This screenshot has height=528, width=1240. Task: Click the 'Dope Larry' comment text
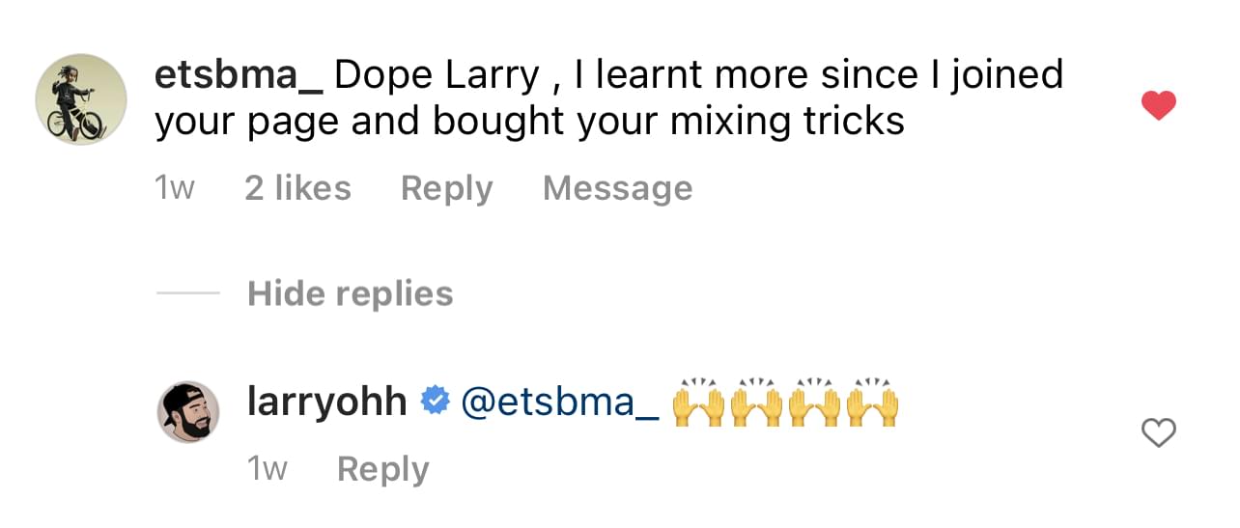pyautogui.click(x=437, y=75)
